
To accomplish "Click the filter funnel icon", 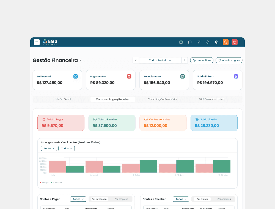I will (199, 42).
